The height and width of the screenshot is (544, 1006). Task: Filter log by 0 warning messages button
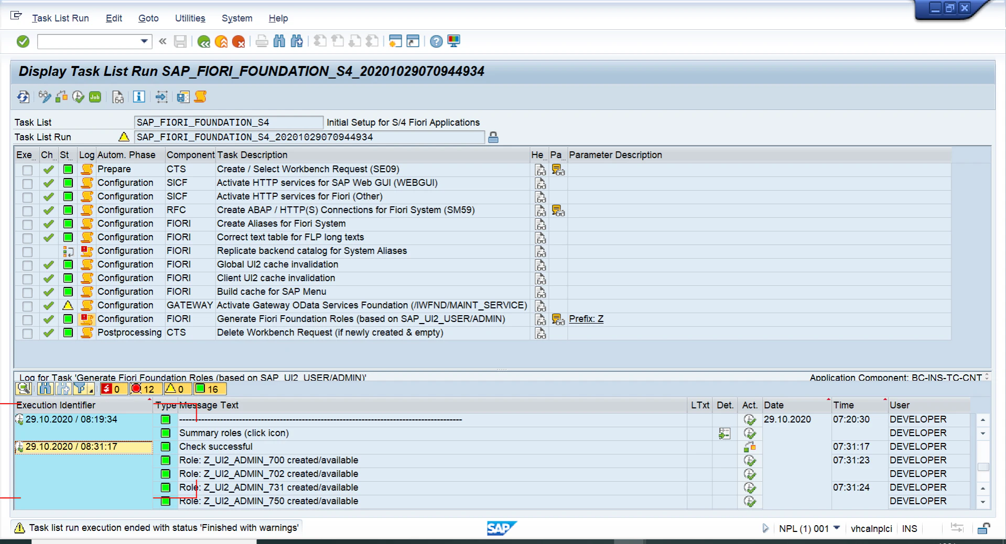(177, 389)
